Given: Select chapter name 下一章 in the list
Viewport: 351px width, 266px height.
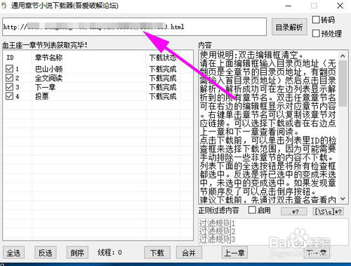Looking at the screenshot, I should (x=45, y=87).
